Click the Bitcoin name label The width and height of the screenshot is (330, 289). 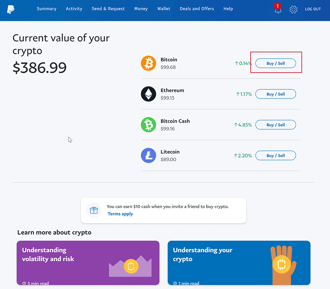point(169,60)
